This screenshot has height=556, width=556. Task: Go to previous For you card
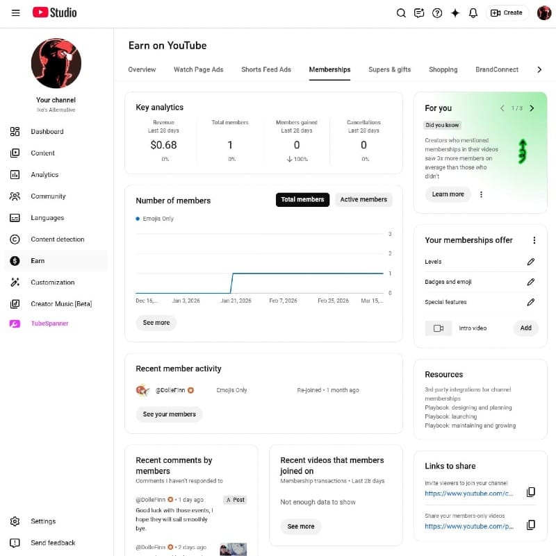pyautogui.click(x=502, y=108)
